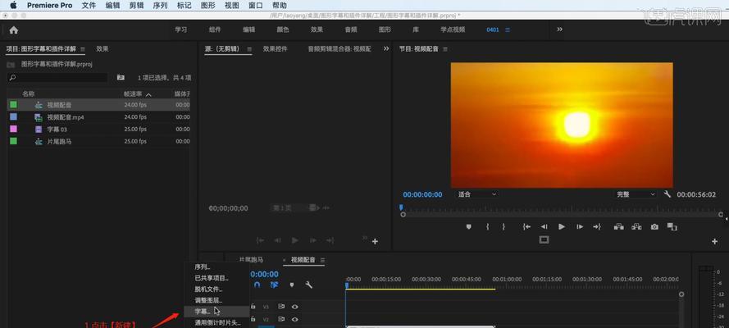Step forward one frame in Program monitor
The height and width of the screenshot is (328, 729).
(579, 226)
